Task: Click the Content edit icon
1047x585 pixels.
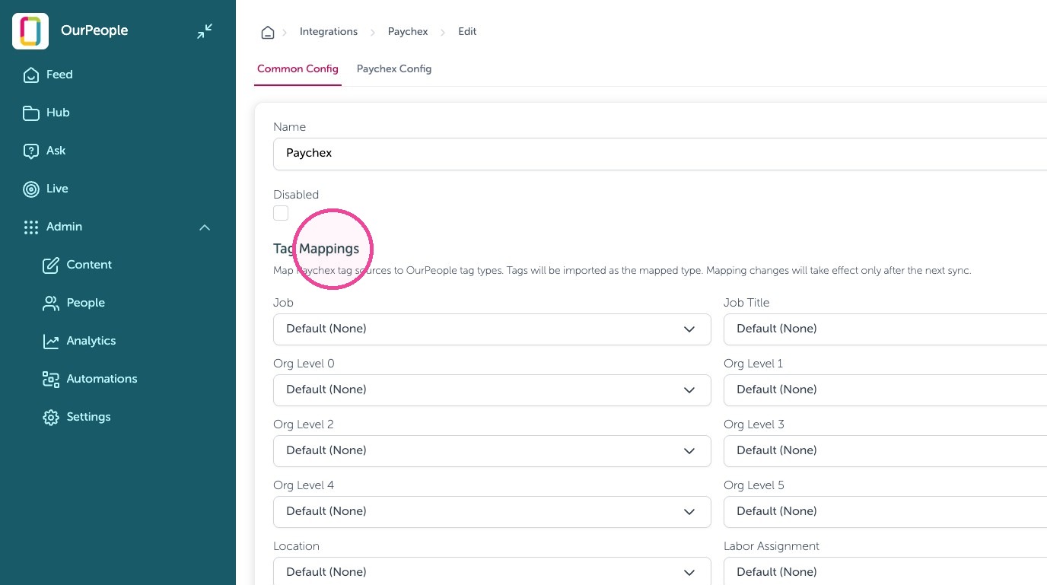Action: point(51,265)
